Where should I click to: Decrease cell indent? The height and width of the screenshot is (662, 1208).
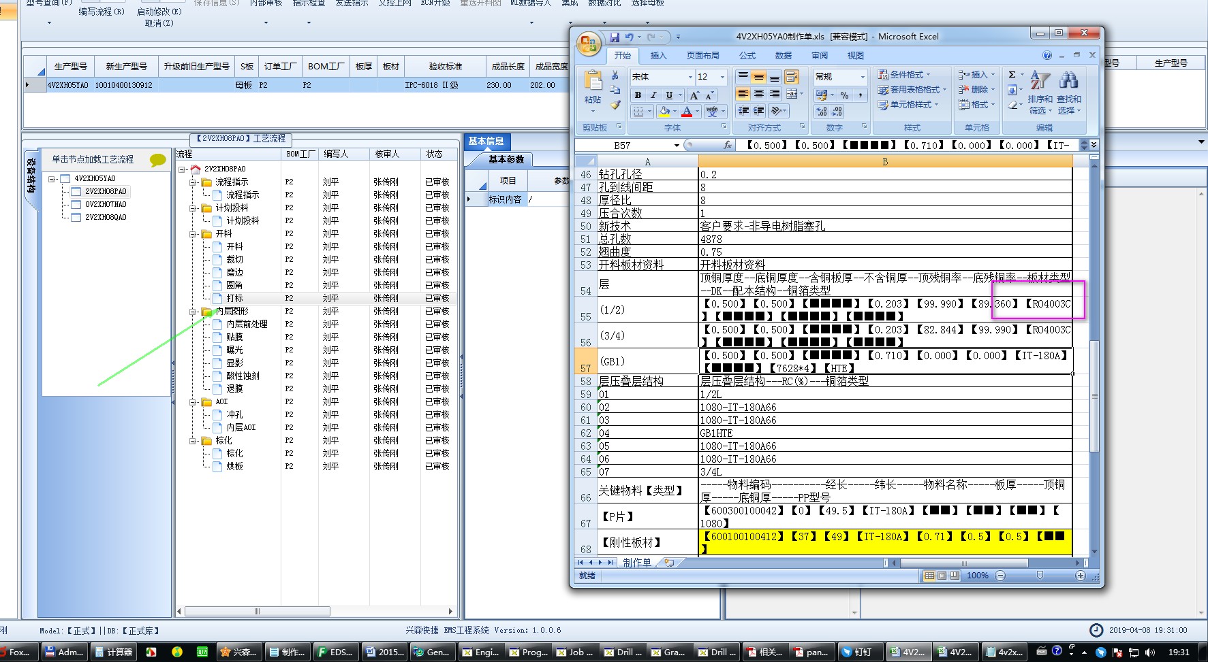pos(743,110)
